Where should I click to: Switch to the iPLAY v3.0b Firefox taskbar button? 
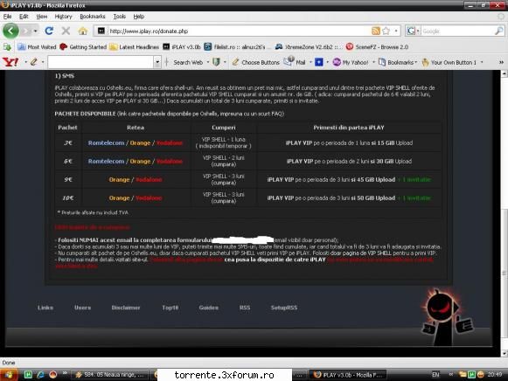point(348,375)
